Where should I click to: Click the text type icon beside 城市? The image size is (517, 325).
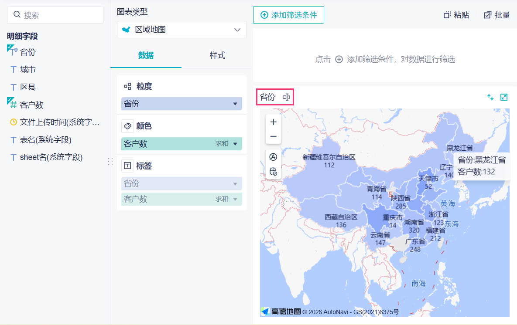[x=13, y=69]
